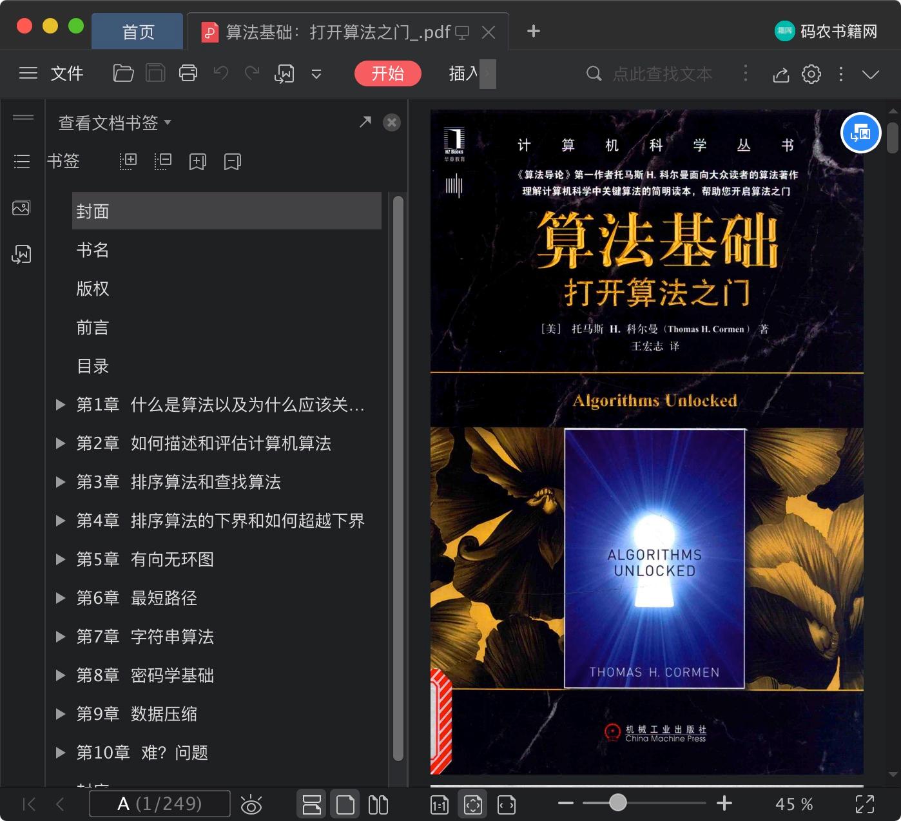Open 第8章 密码学基础 bookmark
The image size is (901, 821).
(x=145, y=675)
